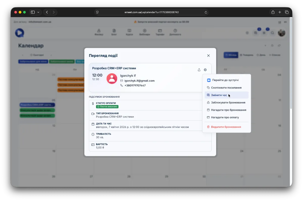This screenshot has width=303, height=201.
Task: Click 'Видалити бронювання' delete option
Action: tap(226, 127)
